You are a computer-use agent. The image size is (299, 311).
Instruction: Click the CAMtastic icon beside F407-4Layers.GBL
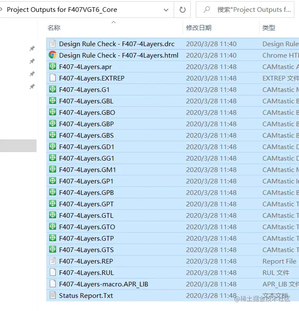[53, 100]
